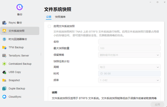Launch the TFM Backup icon
167x107 pixels.
pyautogui.click(x=4, y=48)
